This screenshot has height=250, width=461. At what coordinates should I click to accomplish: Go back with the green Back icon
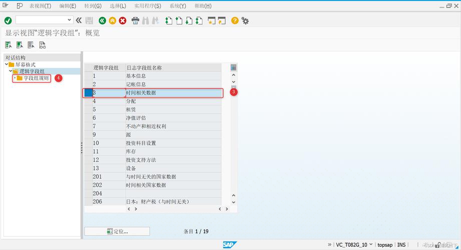click(102, 20)
